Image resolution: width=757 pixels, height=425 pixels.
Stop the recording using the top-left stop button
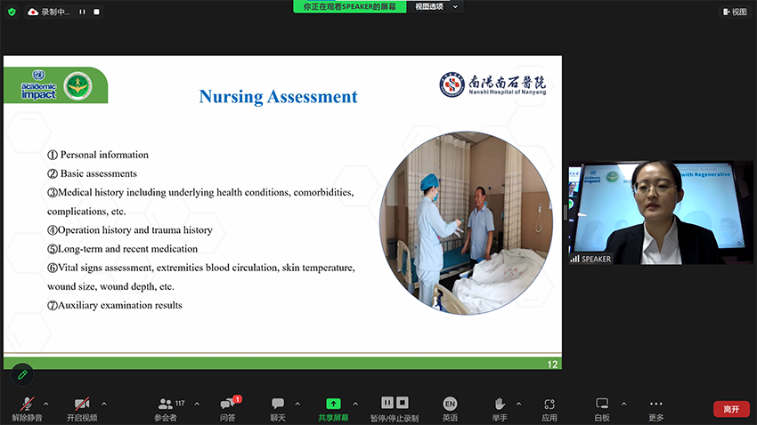click(x=97, y=12)
